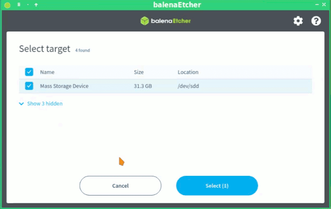Cancel target selection

tap(120, 186)
